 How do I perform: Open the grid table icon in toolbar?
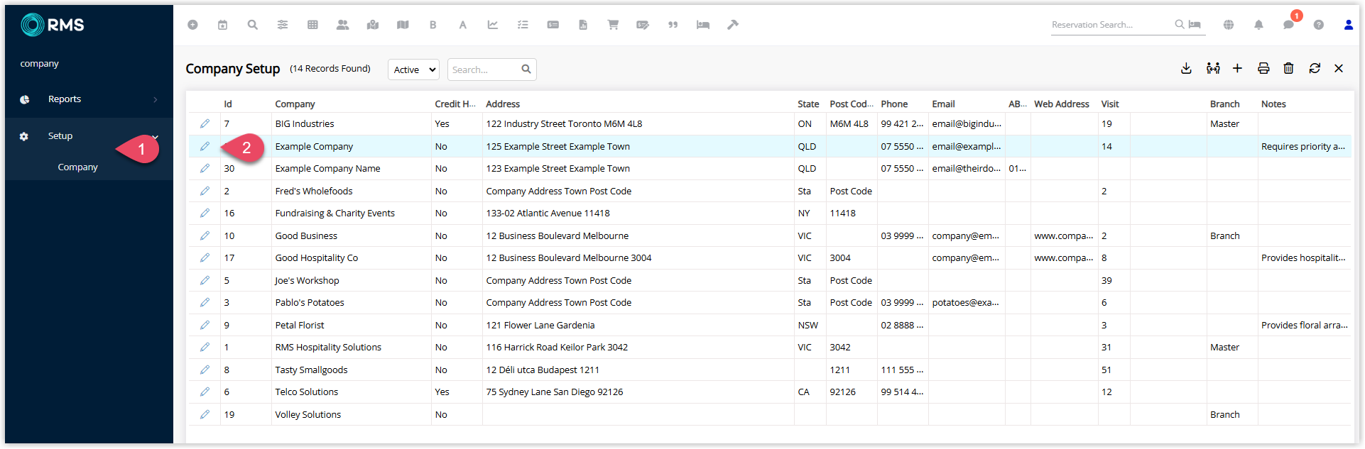click(312, 25)
